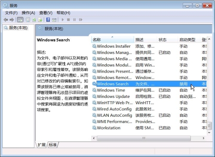Select the Windows Search service name
The height and width of the screenshot is (157, 215).
click(x=113, y=84)
